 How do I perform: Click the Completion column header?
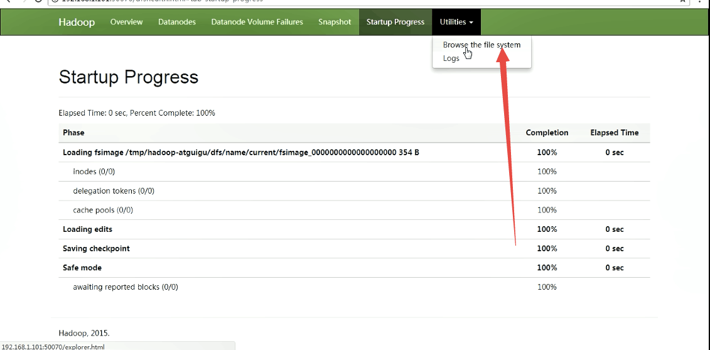pyautogui.click(x=547, y=133)
